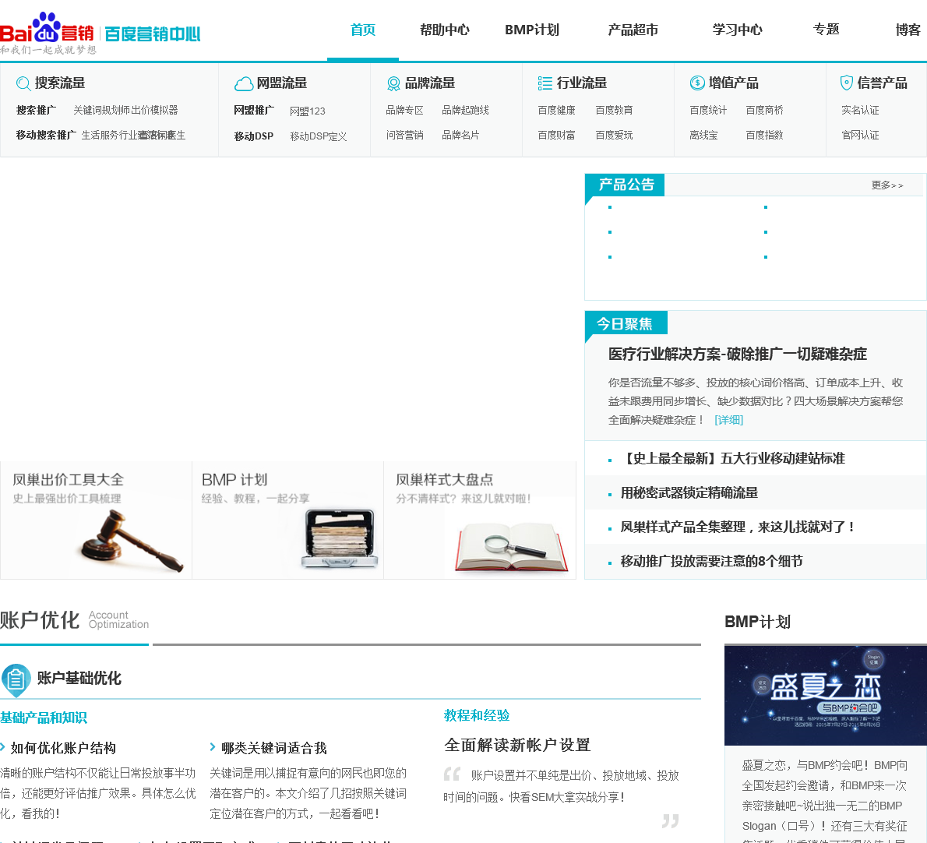Open 凤巢样式产品全集整理 article
The height and width of the screenshot is (843, 927).
(x=737, y=527)
